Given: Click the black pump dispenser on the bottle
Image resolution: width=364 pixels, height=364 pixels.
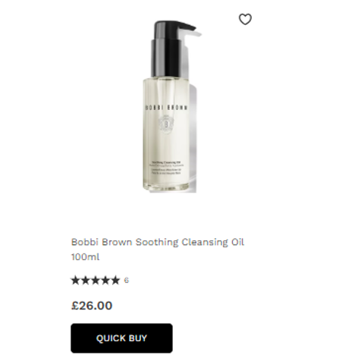Looking at the screenshot, I should (172, 48).
